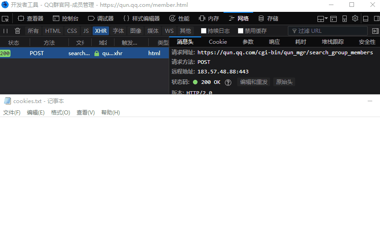Click Notepad cookies.txt window icon
This screenshot has height=249, width=380.
tap(7, 101)
